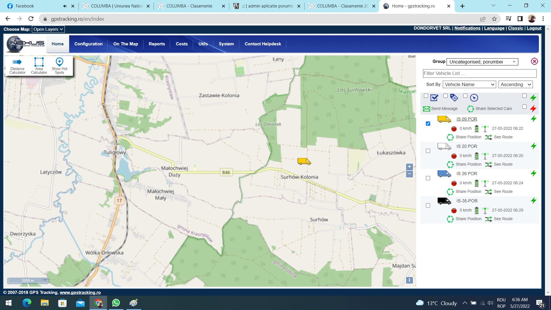Open Sort By Vehicle Name dropdown
Viewport: 551px width, 310px height.
pos(469,84)
